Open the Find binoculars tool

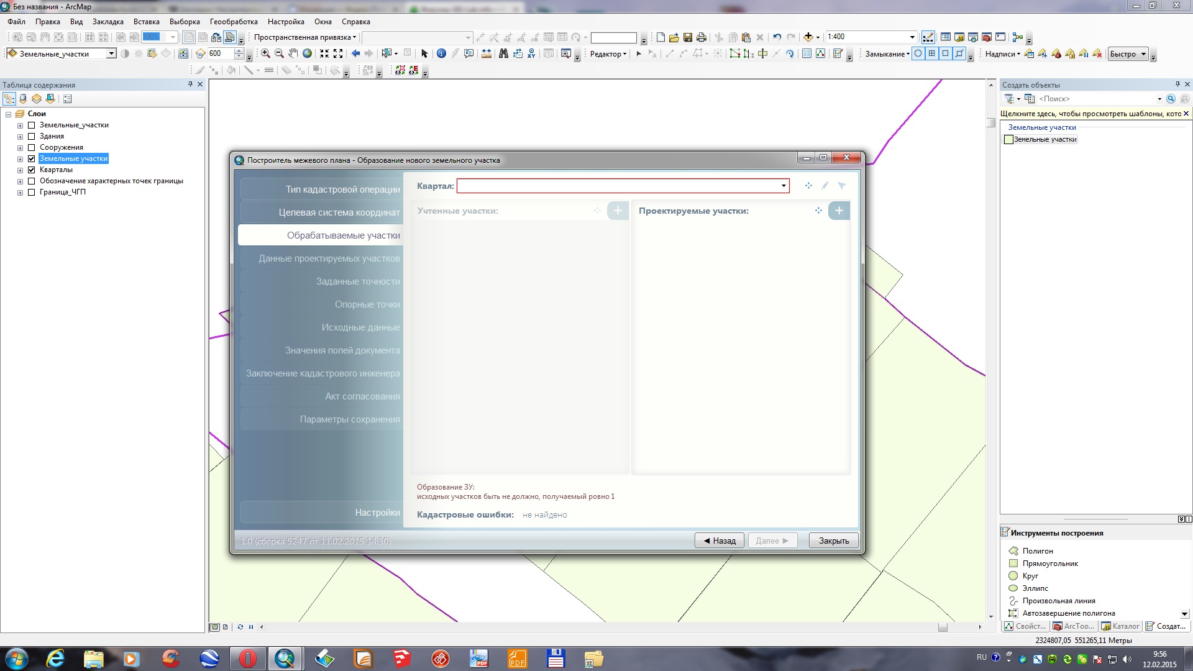coord(503,54)
